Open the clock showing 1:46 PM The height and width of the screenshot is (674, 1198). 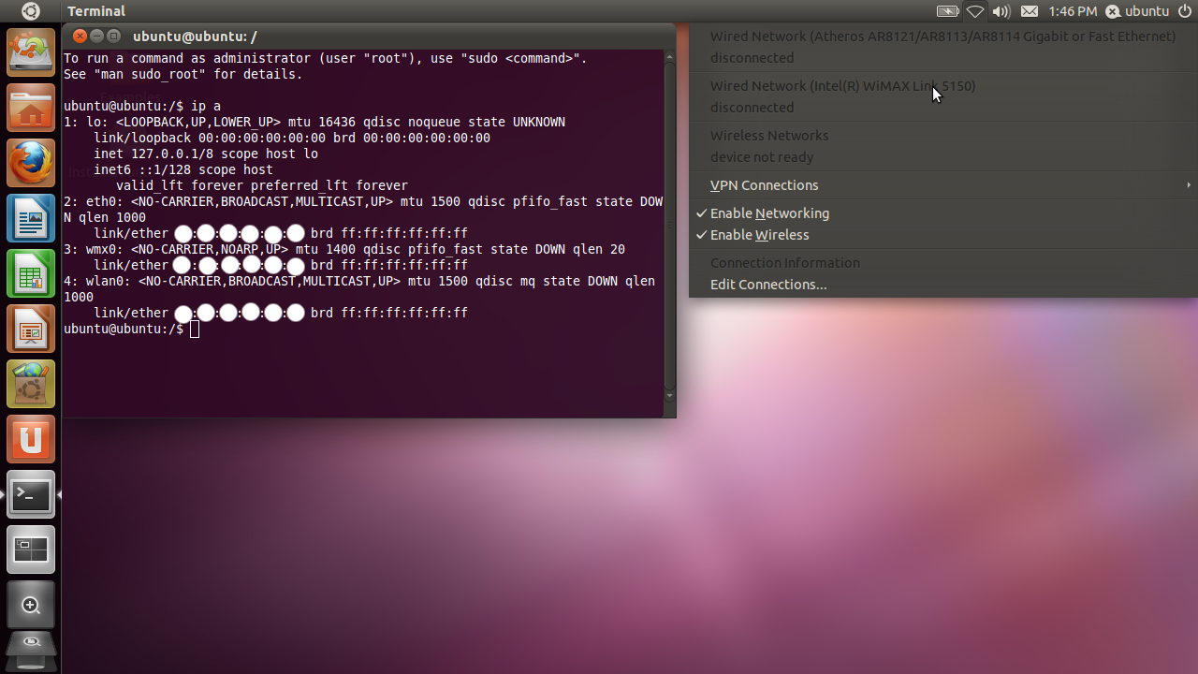pos(1073,11)
